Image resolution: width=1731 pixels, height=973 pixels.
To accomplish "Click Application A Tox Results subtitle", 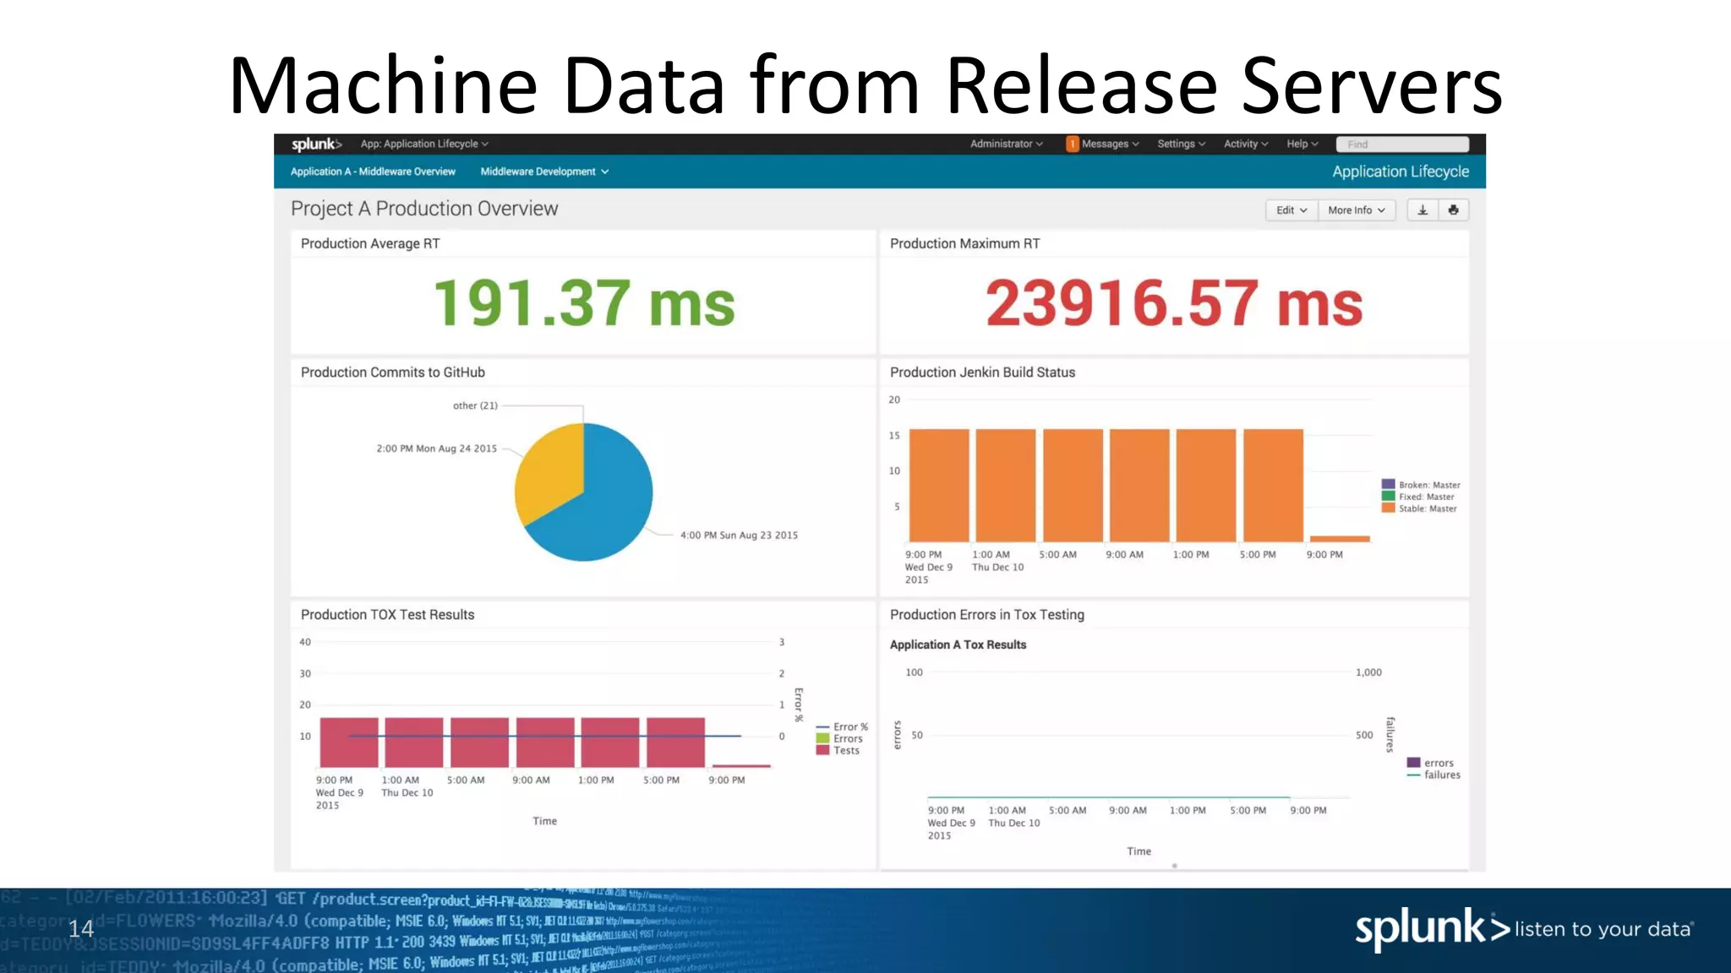I will (x=958, y=644).
